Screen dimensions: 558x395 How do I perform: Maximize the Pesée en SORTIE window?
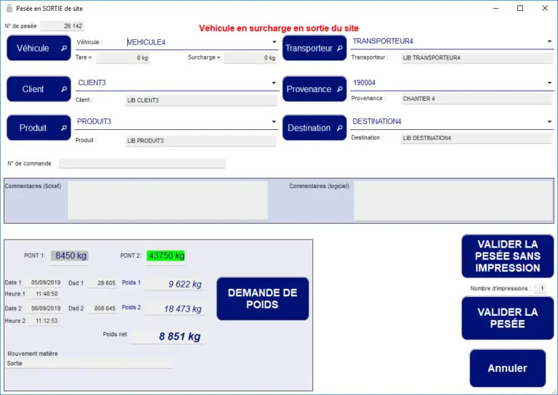coord(520,8)
